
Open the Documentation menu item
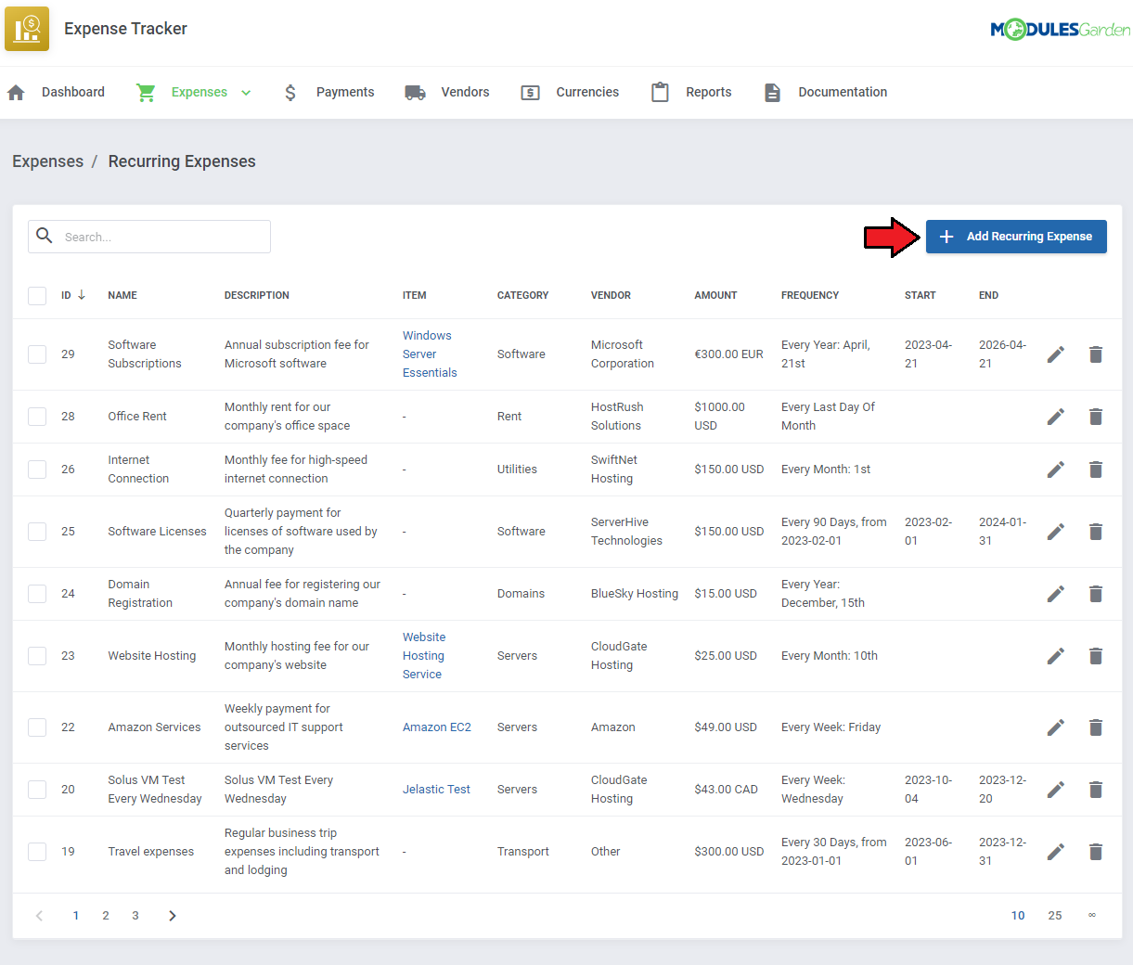[843, 93]
